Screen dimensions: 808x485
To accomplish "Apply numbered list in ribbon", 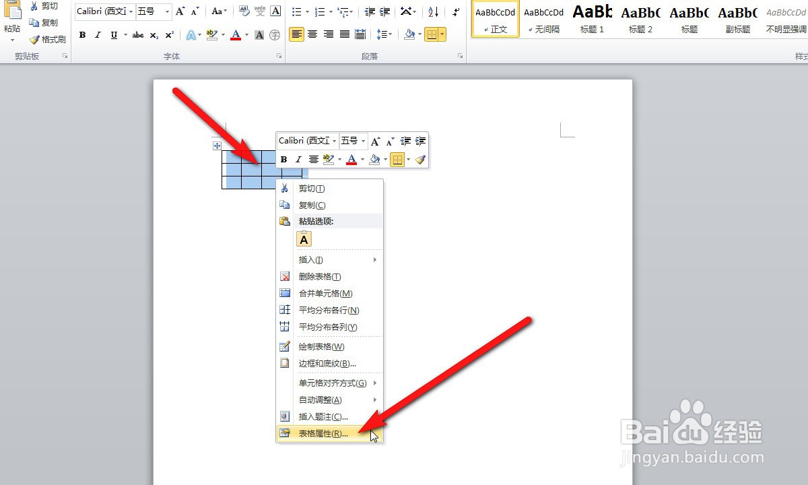I will click(x=319, y=11).
